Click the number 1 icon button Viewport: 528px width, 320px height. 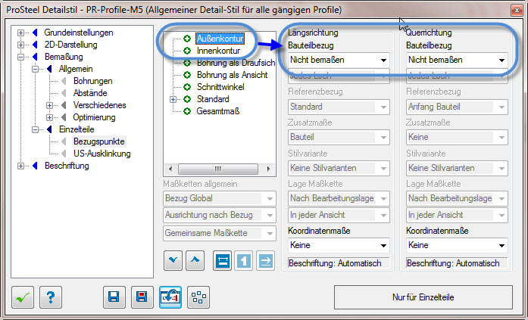(x=244, y=260)
